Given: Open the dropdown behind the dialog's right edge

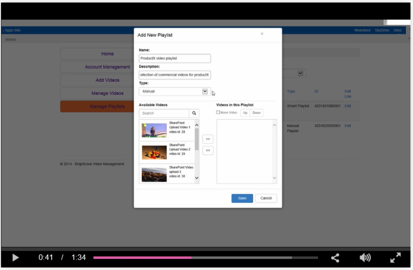Looking at the screenshot, I should (x=300, y=73).
